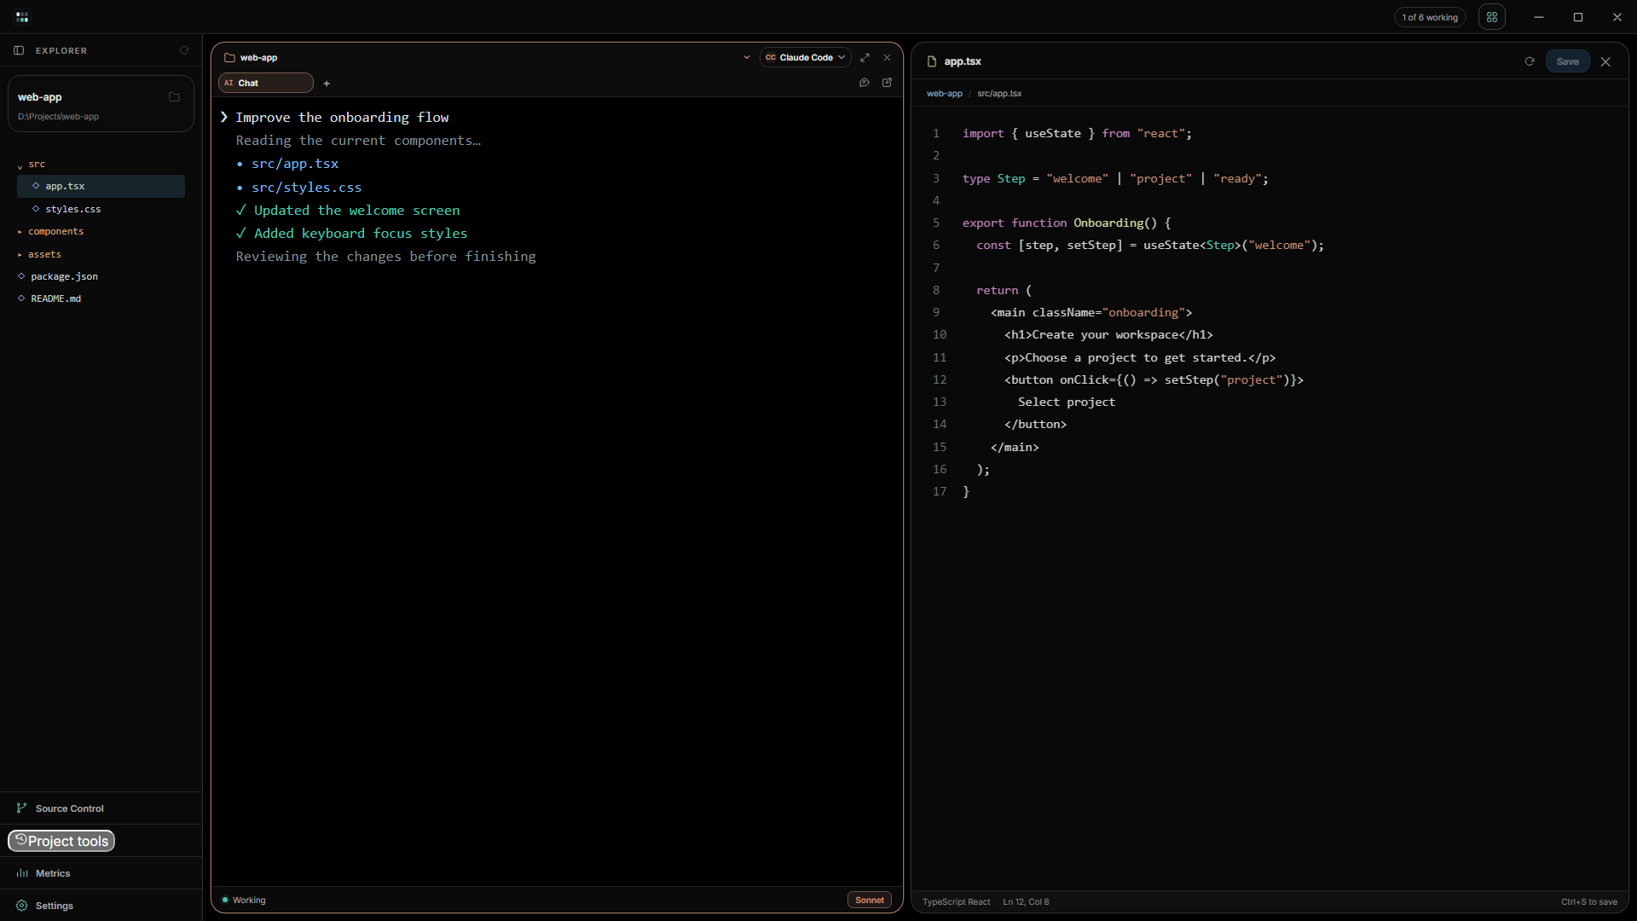
Task: Open the Claude Code agent dropdown
Action: pyautogui.click(x=805, y=57)
